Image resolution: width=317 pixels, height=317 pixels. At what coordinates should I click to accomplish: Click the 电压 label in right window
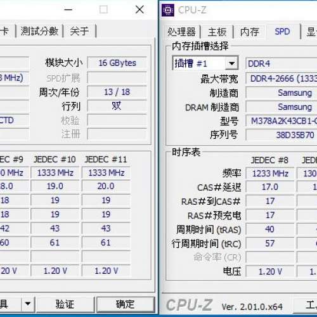[x=232, y=271]
